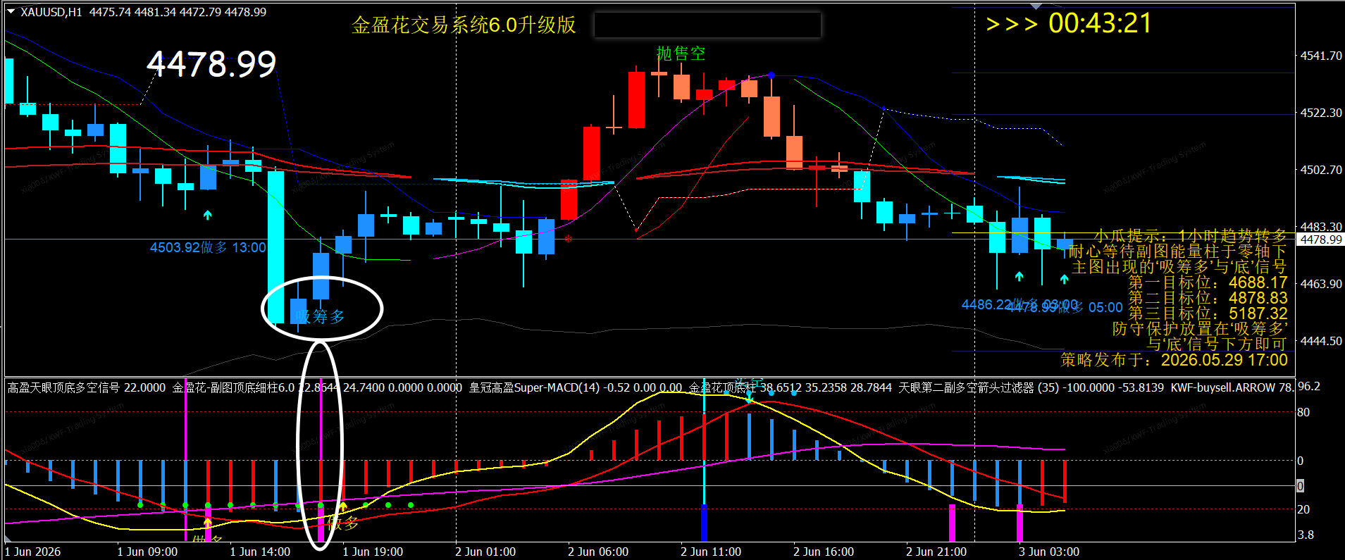Click the 3 Jun 03:00 time label

click(x=1049, y=552)
